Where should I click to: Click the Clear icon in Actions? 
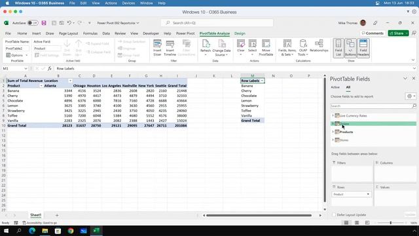pyautogui.click(x=241, y=48)
